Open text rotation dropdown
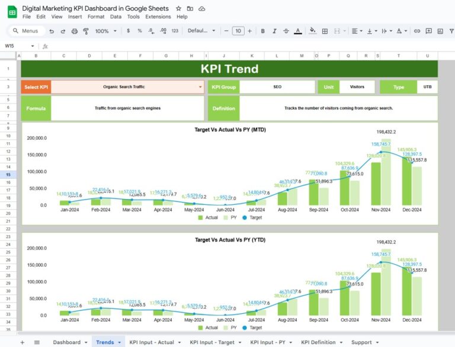This screenshot has width=455, height=347. [x=402, y=31]
